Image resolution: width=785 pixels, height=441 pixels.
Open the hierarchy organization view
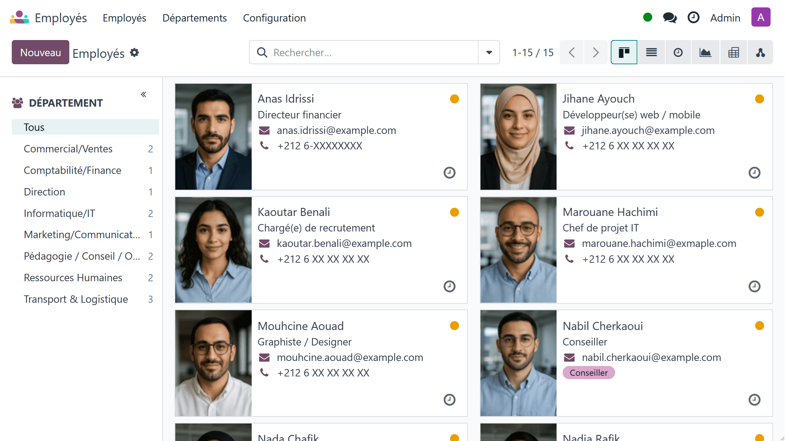tap(760, 52)
